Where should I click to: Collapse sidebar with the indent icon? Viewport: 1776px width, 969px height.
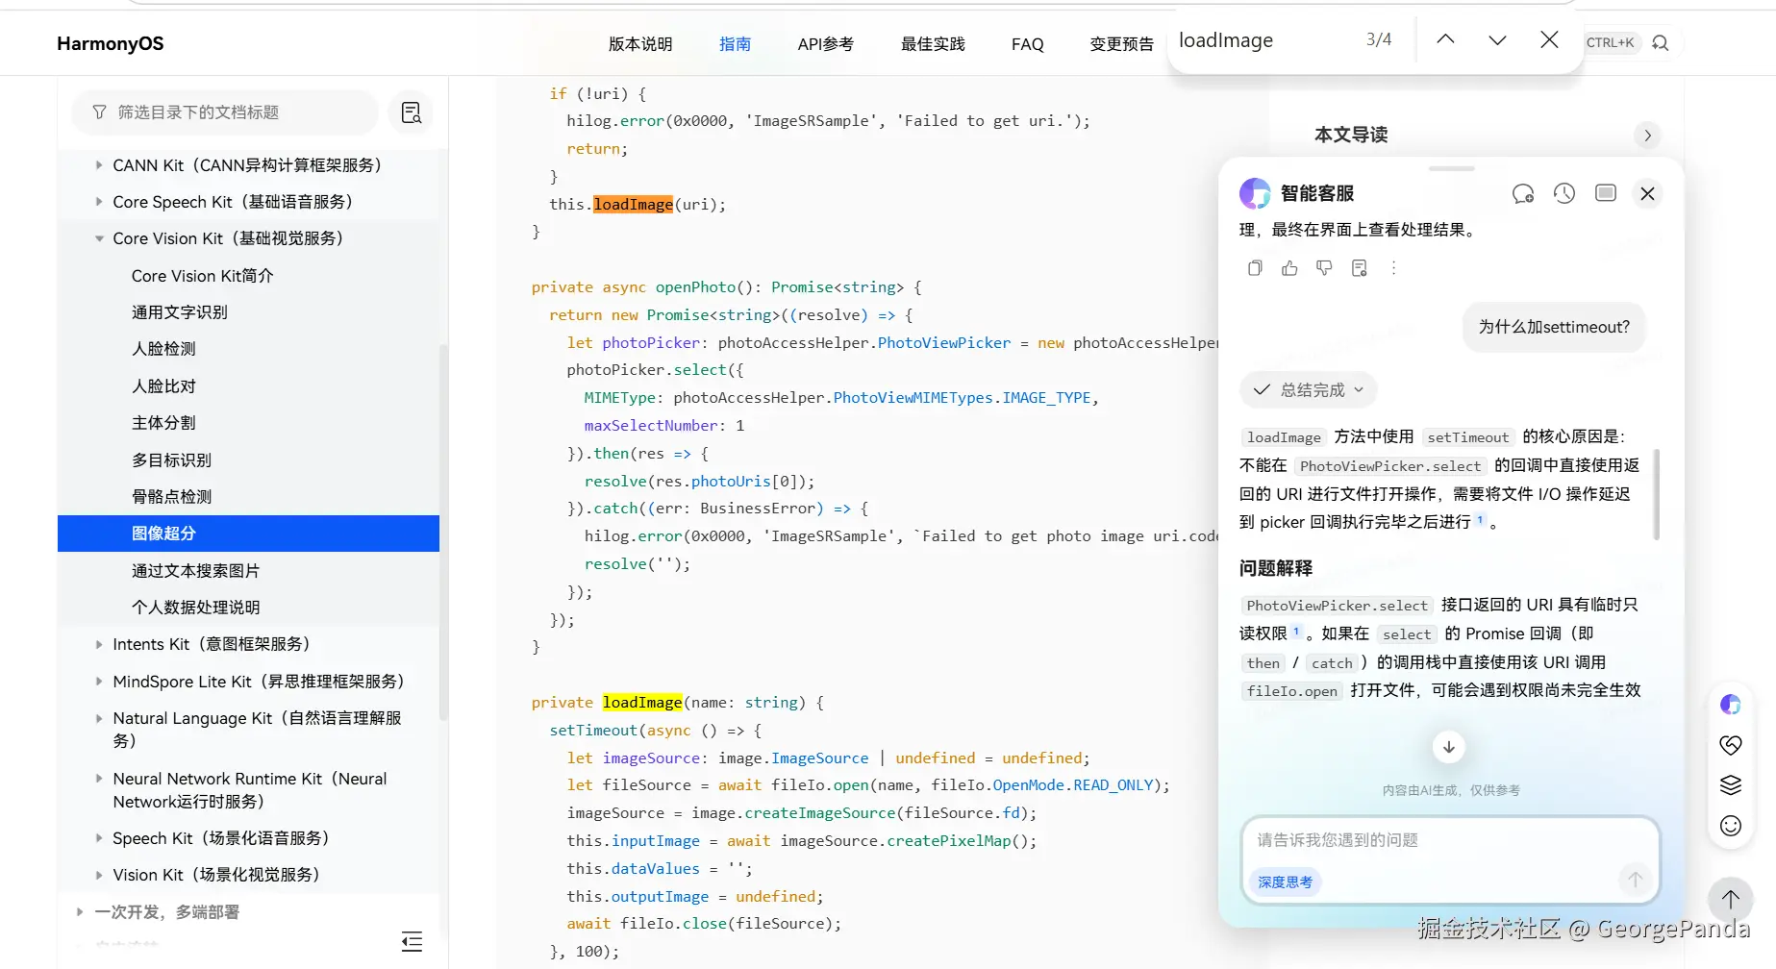click(x=412, y=941)
